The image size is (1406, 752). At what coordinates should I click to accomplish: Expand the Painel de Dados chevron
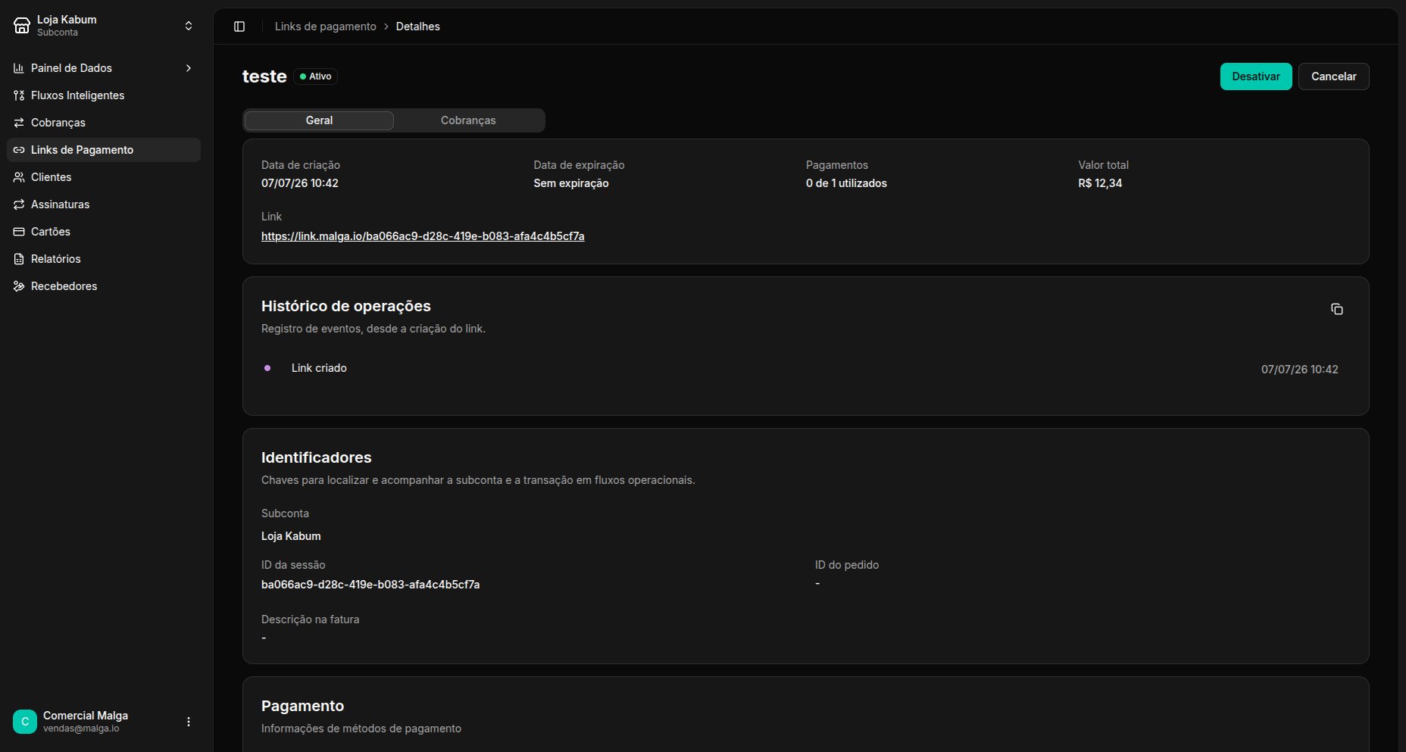click(189, 68)
